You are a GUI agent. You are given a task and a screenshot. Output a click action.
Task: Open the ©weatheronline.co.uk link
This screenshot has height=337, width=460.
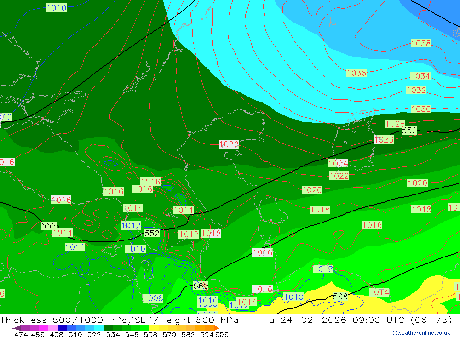(421, 333)
